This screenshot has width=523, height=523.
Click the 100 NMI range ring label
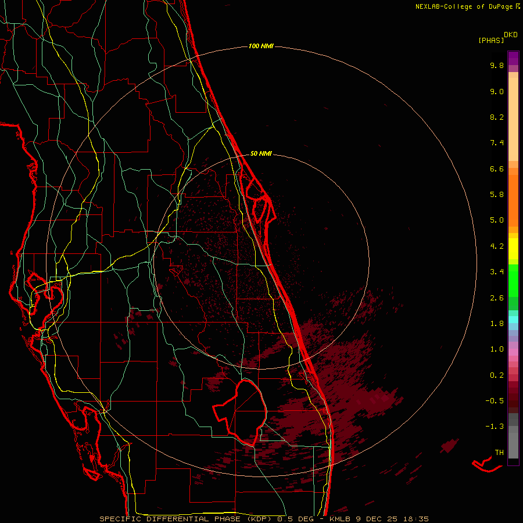pos(261,46)
